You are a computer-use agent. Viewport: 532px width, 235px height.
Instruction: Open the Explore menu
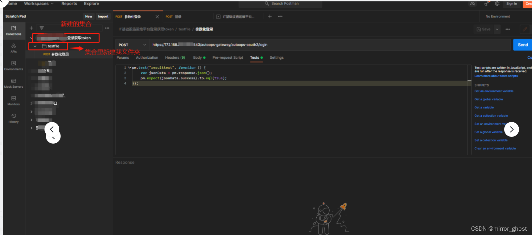coord(91,4)
